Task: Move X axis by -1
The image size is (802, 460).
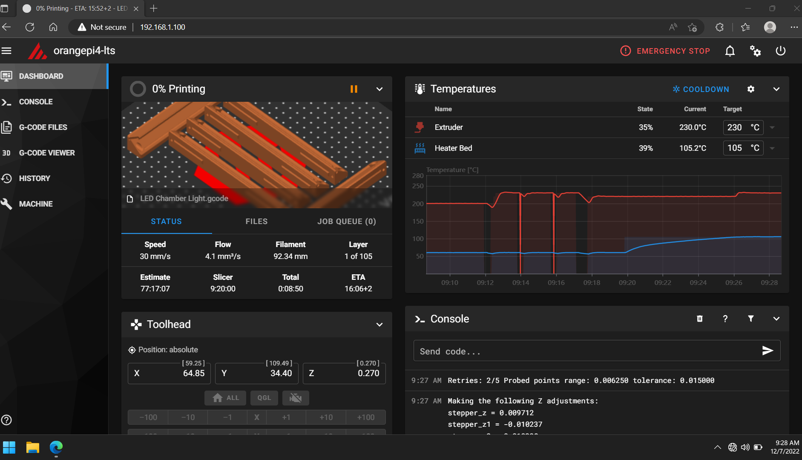Action: pyautogui.click(x=227, y=417)
